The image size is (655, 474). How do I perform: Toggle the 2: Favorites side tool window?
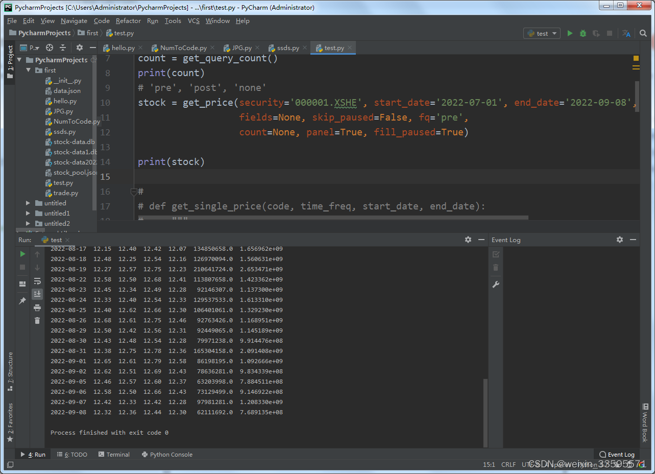coord(10,422)
